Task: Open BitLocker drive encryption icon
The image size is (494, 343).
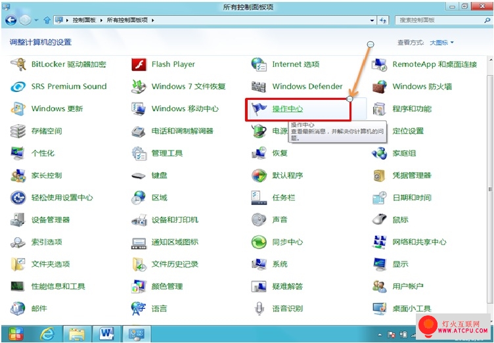Action: (x=18, y=64)
